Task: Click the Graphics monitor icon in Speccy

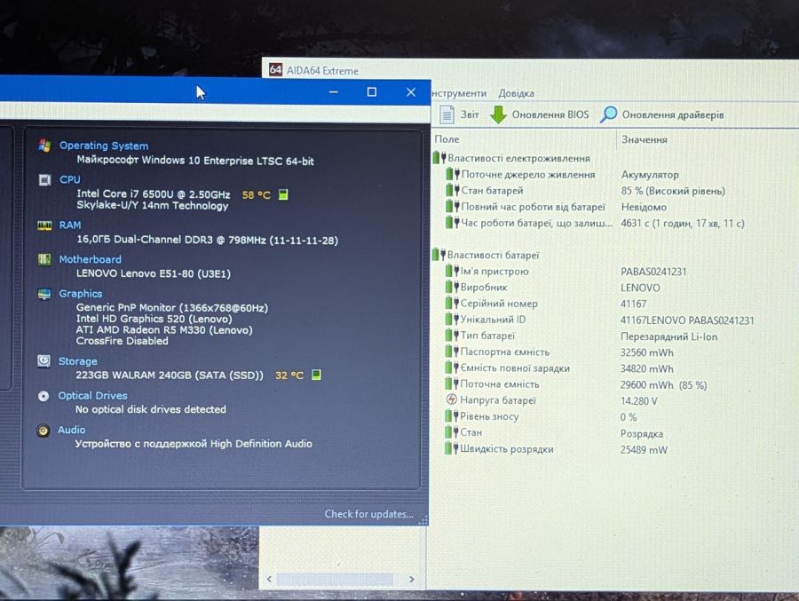Action: 44,294
